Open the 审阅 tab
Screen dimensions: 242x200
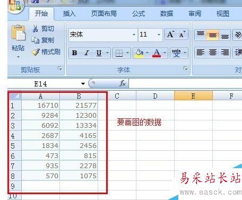pyautogui.click(x=195, y=14)
